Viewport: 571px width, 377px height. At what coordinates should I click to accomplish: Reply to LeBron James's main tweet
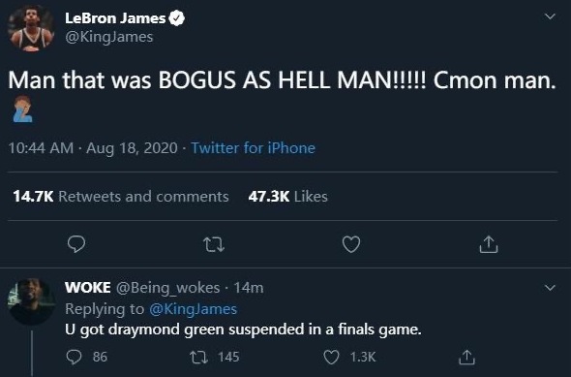pos(76,244)
